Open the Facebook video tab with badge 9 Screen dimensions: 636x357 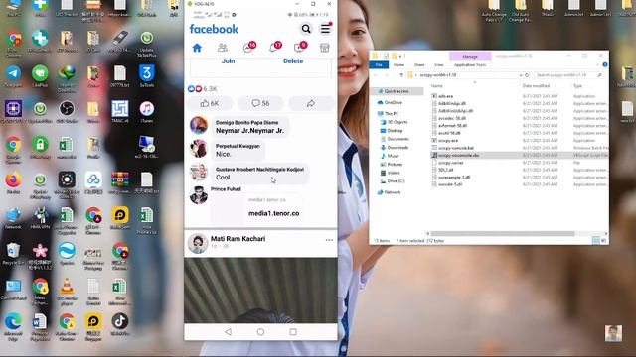(x=300, y=48)
